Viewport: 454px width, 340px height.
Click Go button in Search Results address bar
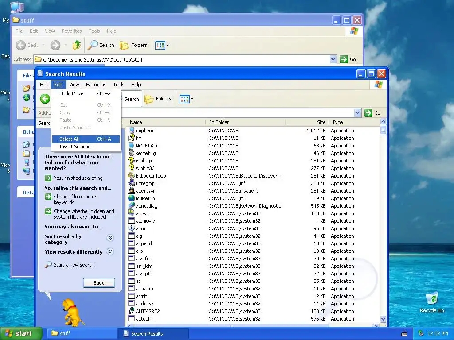(x=372, y=113)
